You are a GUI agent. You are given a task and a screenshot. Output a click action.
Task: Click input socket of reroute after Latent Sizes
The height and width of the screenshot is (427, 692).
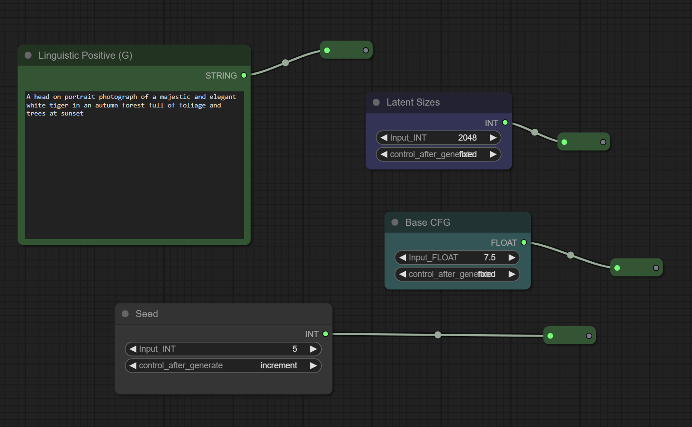coord(564,142)
